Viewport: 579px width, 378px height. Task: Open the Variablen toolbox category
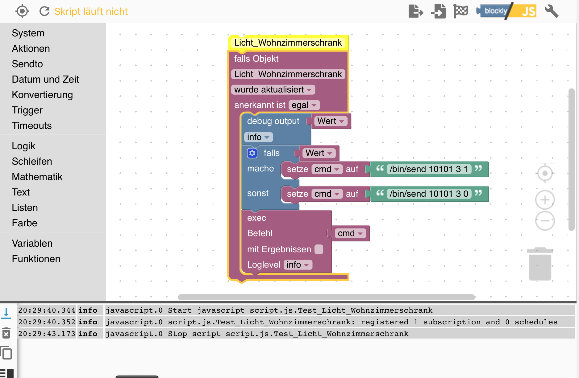tap(32, 243)
